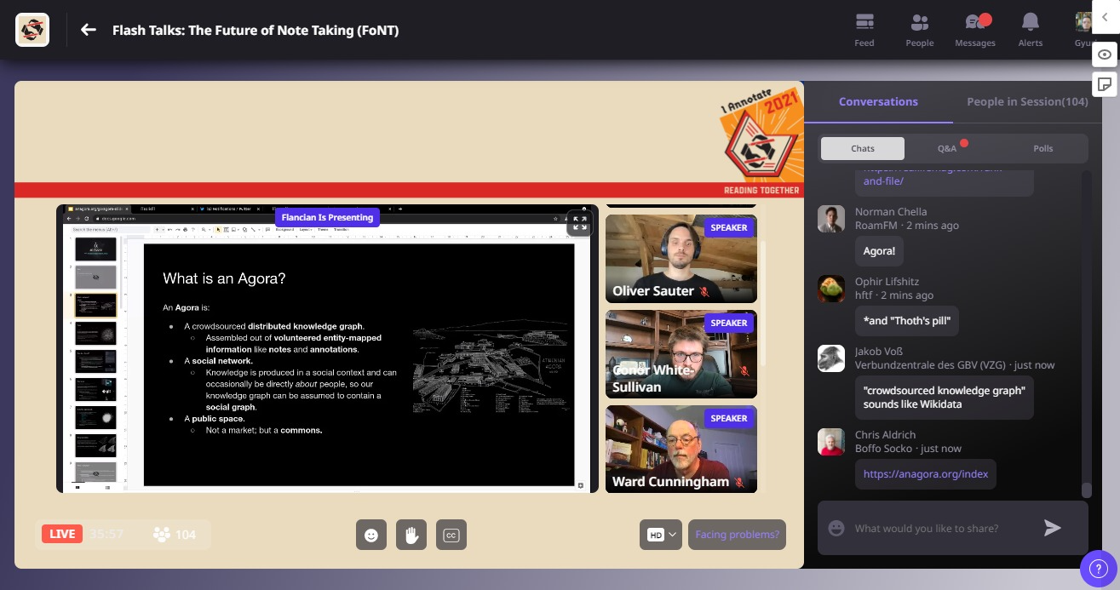
Task: Click Oliver Sauter's muted microphone icon
Action: tap(704, 291)
